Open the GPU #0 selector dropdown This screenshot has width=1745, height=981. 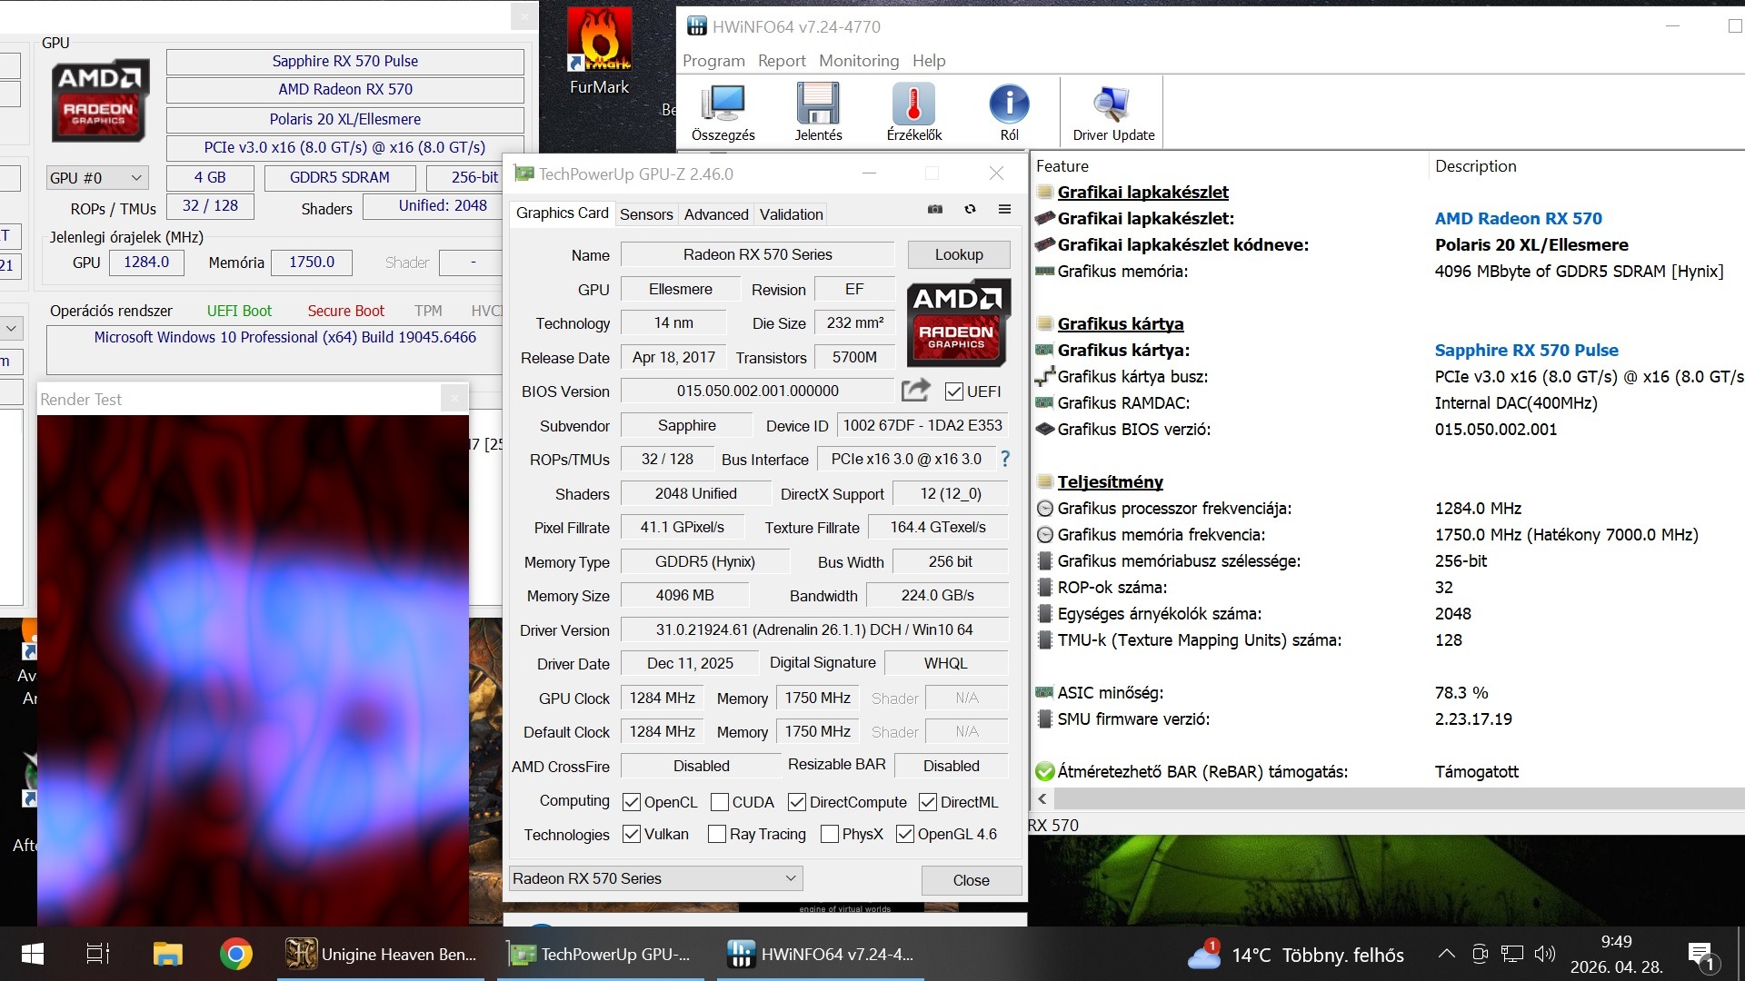[x=97, y=178]
